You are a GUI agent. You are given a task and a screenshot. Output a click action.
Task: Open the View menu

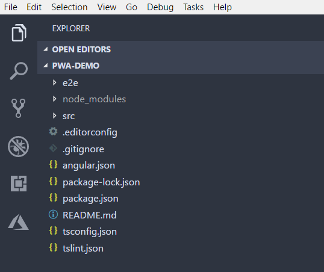pyautogui.click(x=107, y=7)
